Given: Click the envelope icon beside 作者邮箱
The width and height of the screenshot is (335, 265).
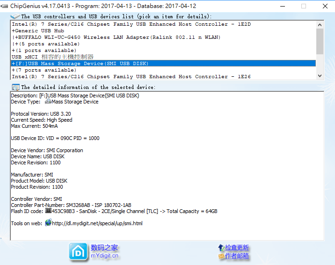Looking at the screenshot, I should (x=221, y=256).
